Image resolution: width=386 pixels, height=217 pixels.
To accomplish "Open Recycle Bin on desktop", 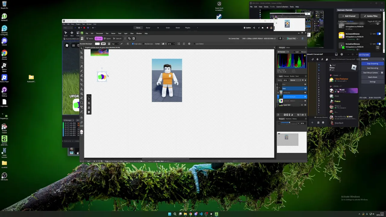I will pos(4,5).
